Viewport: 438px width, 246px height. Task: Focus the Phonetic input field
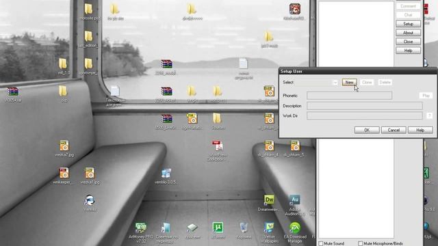349,96
